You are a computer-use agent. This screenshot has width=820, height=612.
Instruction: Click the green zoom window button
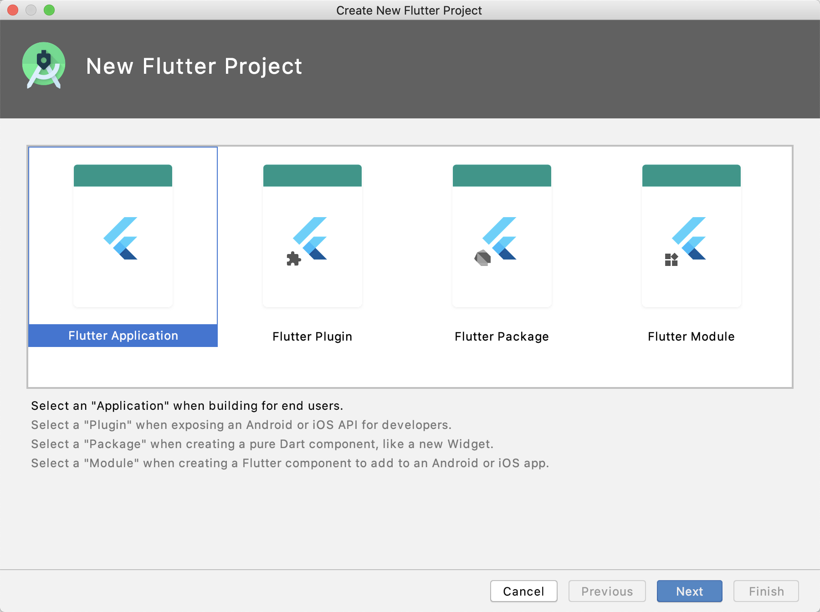[49, 10]
